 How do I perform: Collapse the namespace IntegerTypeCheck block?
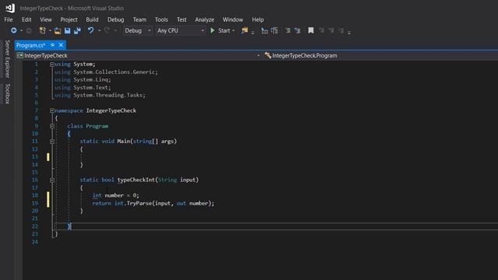click(52, 110)
